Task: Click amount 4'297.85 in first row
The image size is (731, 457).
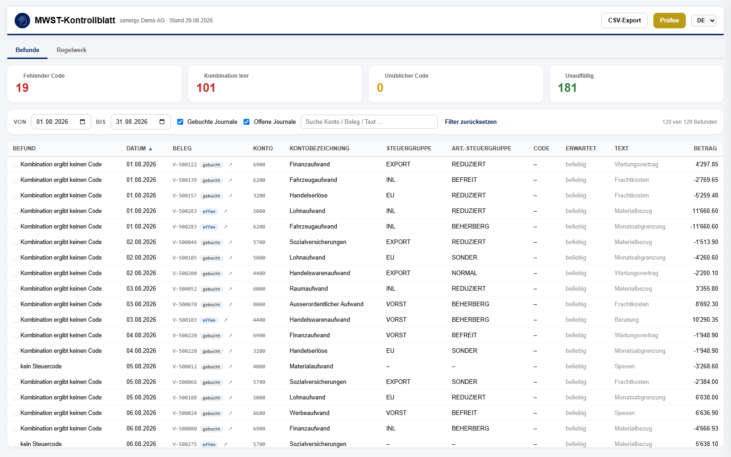Action: coord(706,165)
